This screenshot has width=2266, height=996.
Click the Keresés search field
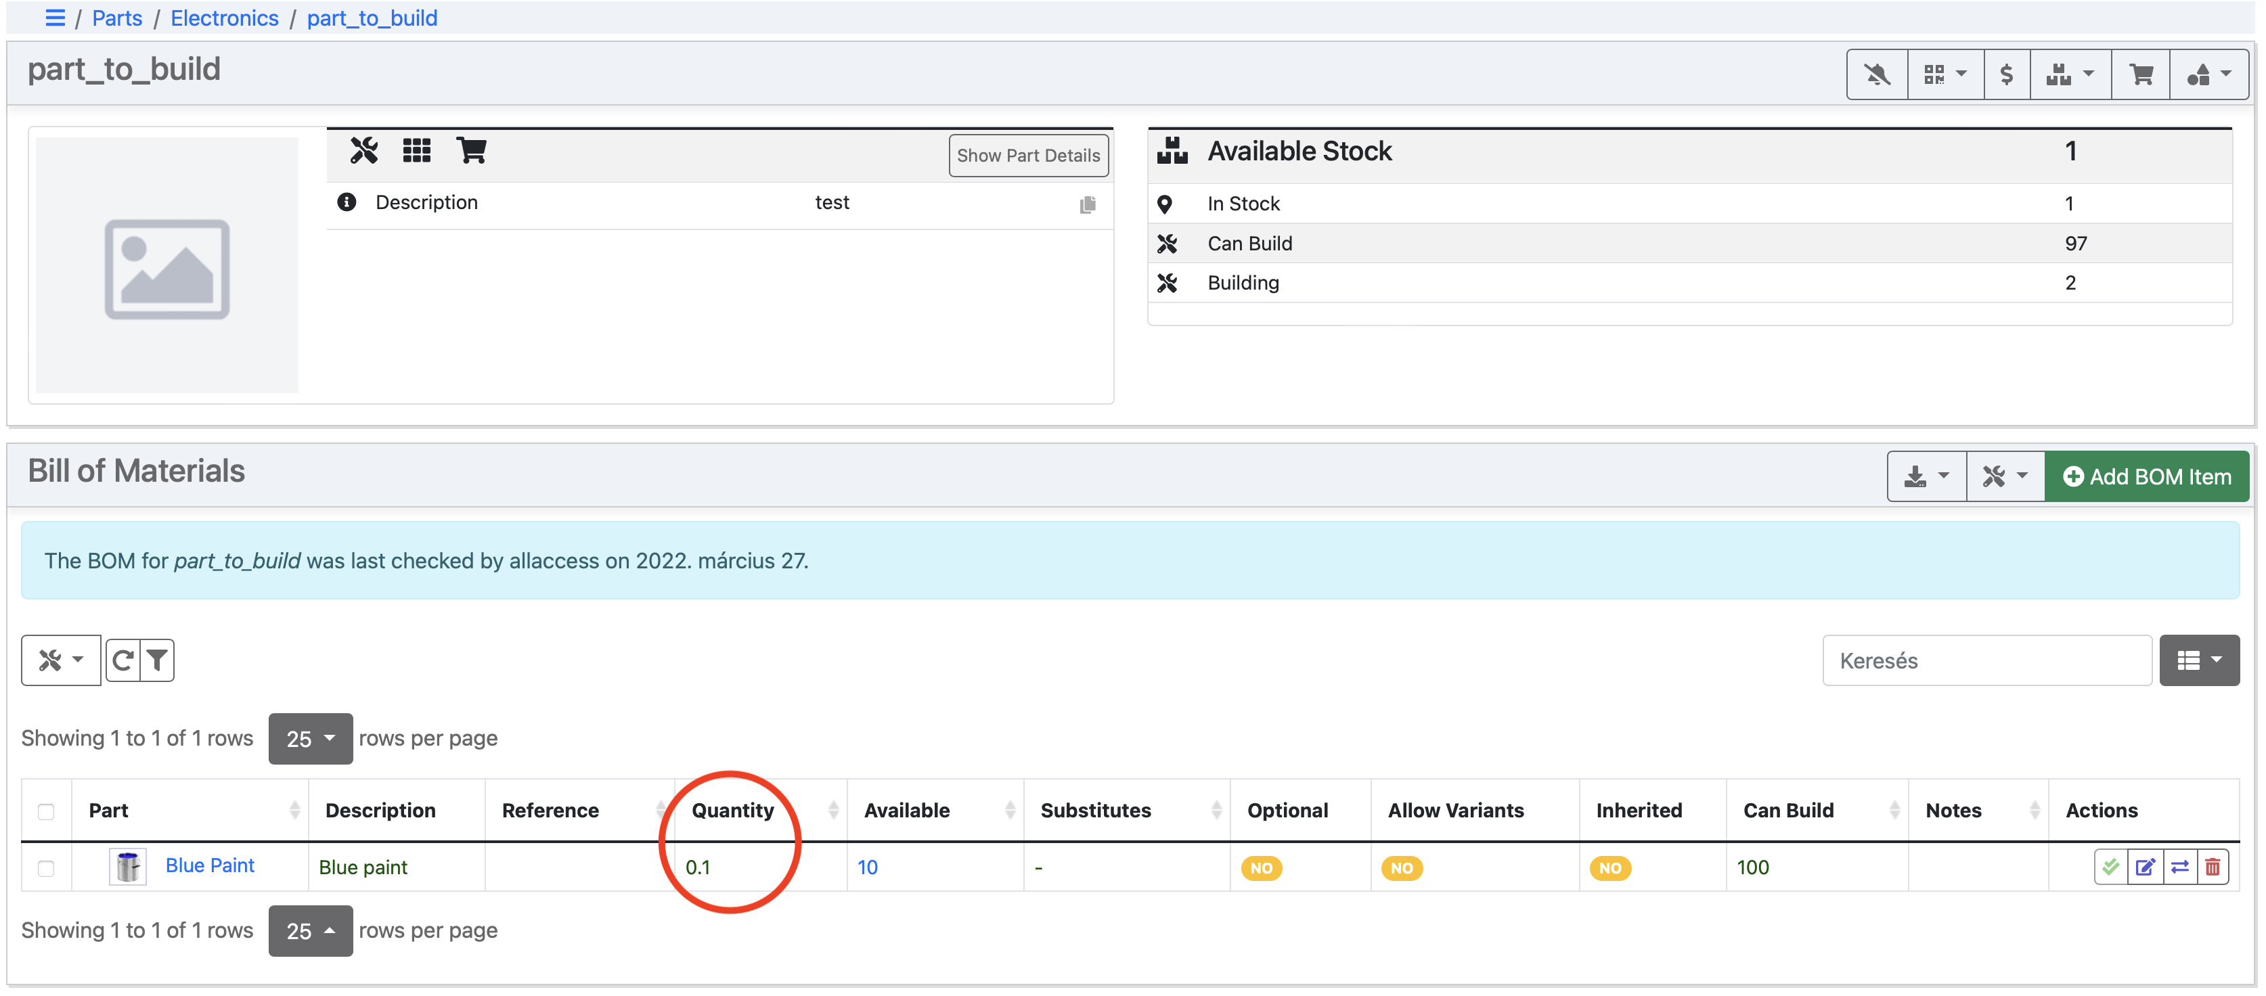(1986, 660)
